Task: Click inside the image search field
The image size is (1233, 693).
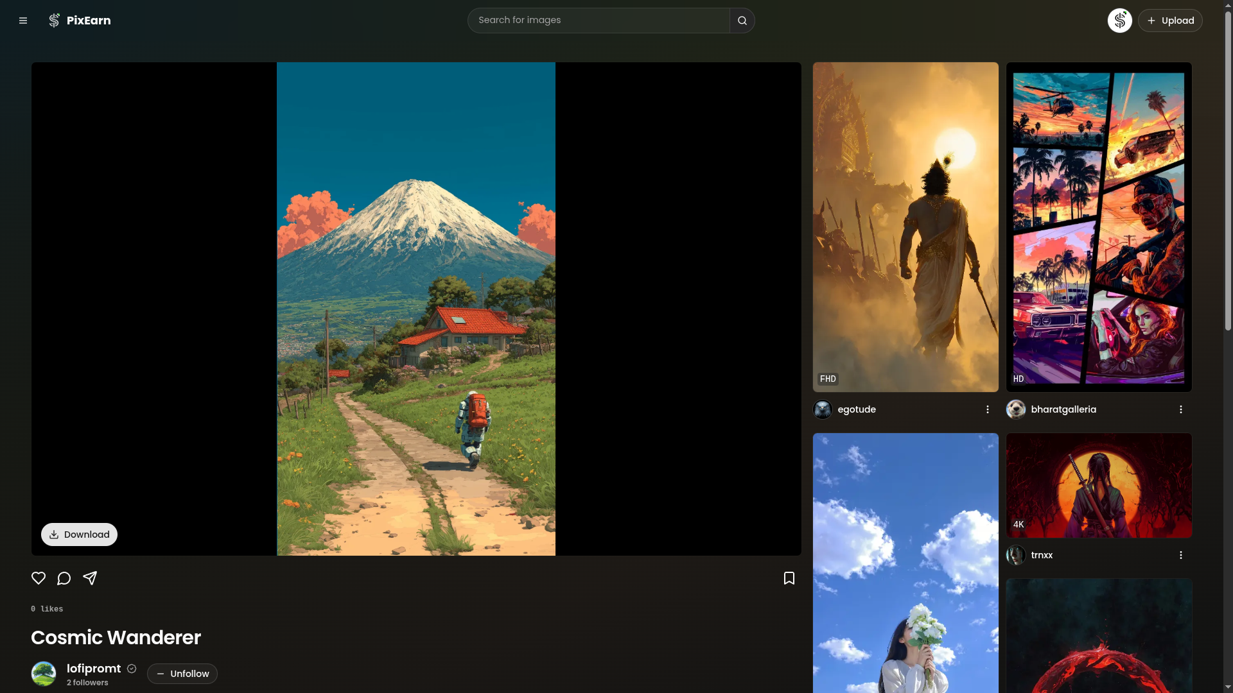Action: tap(597, 20)
